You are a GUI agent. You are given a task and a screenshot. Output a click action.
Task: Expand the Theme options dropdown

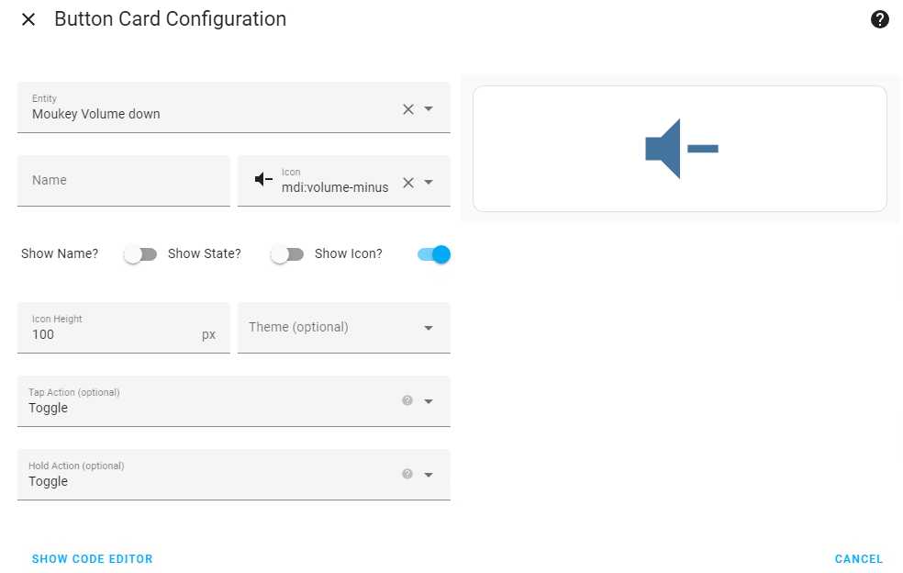point(428,327)
